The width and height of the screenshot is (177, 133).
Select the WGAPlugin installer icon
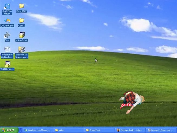point(7,64)
